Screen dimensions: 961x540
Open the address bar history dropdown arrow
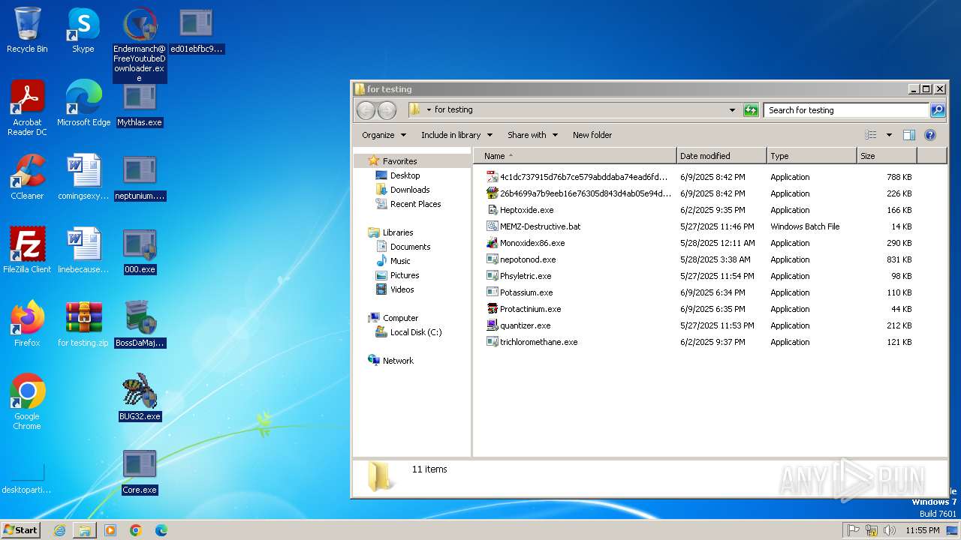click(x=733, y=110)
